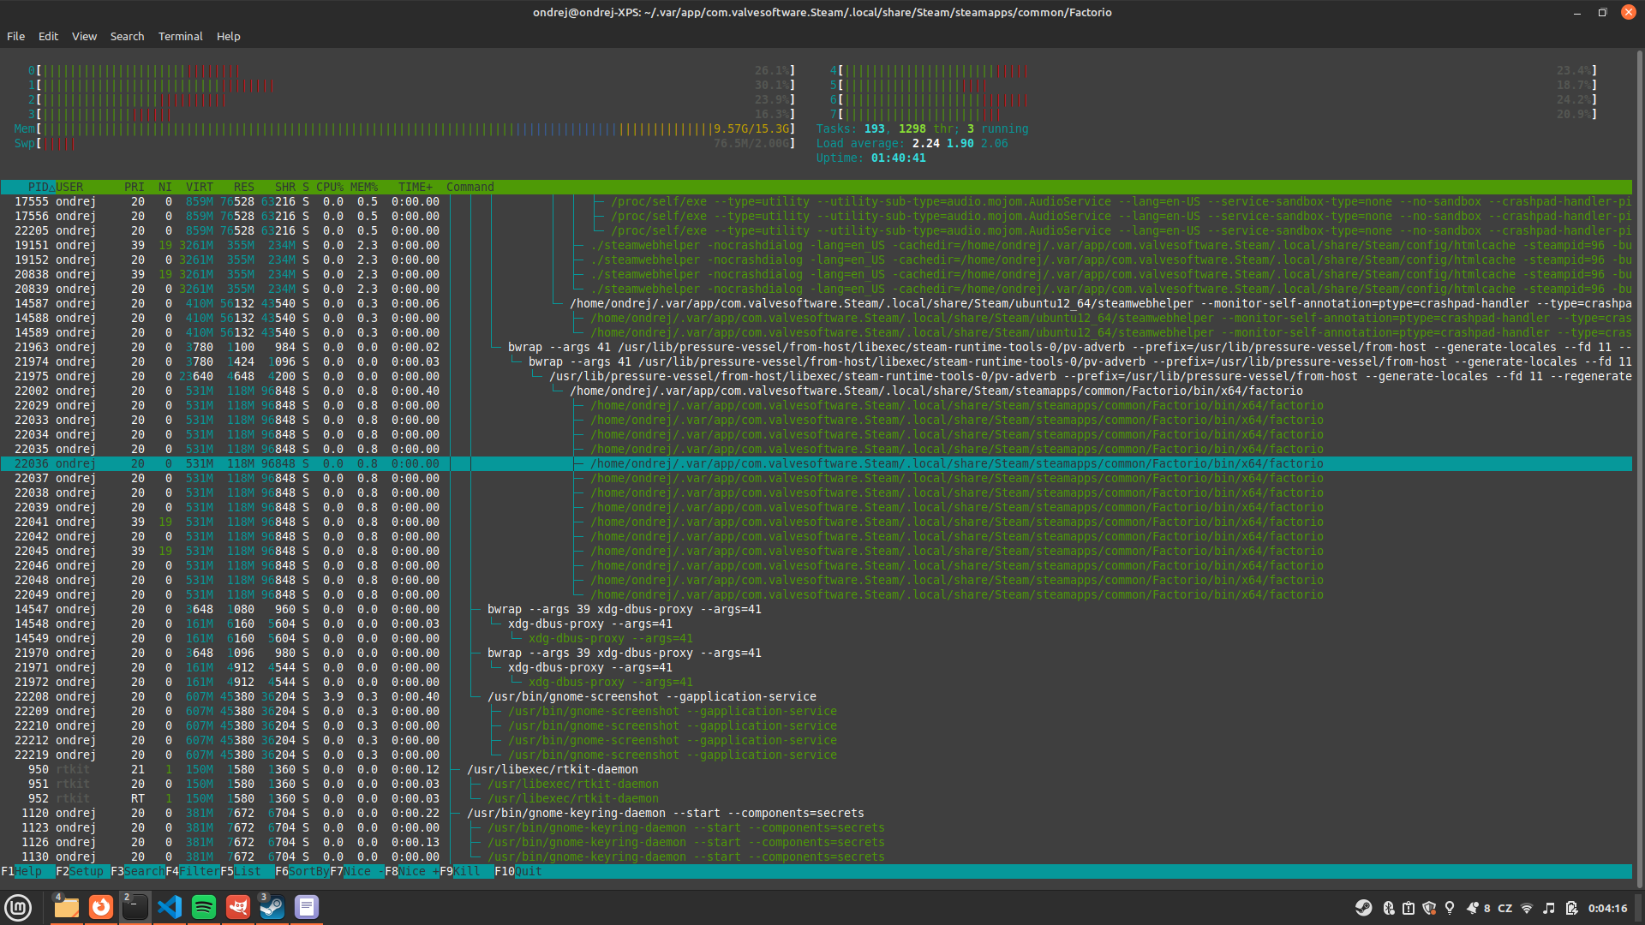Open the Help menu

(228, 36)
